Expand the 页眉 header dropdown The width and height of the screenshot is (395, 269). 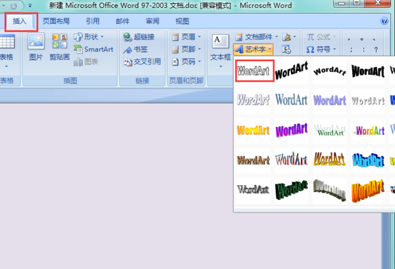[199, 37]
